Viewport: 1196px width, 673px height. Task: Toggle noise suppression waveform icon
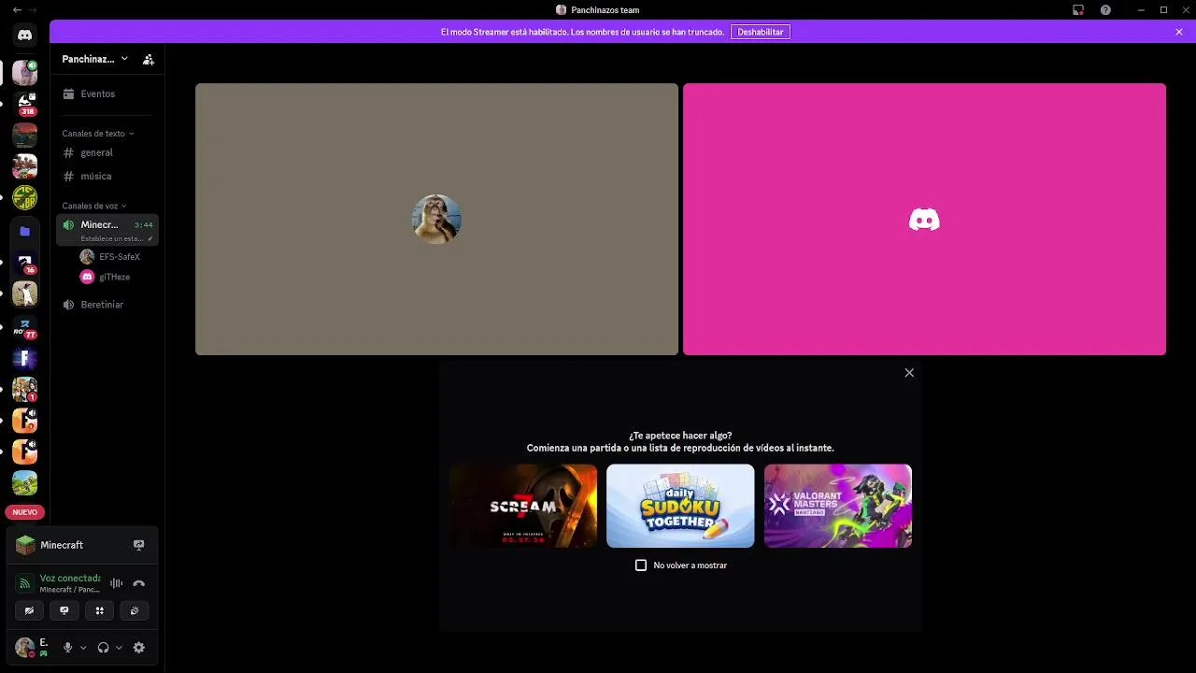coord(117,583)
